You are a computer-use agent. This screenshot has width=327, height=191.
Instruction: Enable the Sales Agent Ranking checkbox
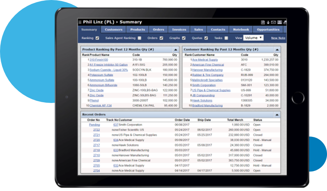point(140,38)
